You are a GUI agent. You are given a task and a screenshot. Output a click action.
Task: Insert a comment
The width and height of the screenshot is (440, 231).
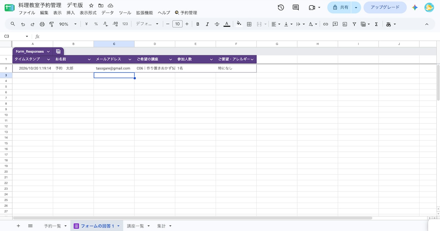[335, 24]
